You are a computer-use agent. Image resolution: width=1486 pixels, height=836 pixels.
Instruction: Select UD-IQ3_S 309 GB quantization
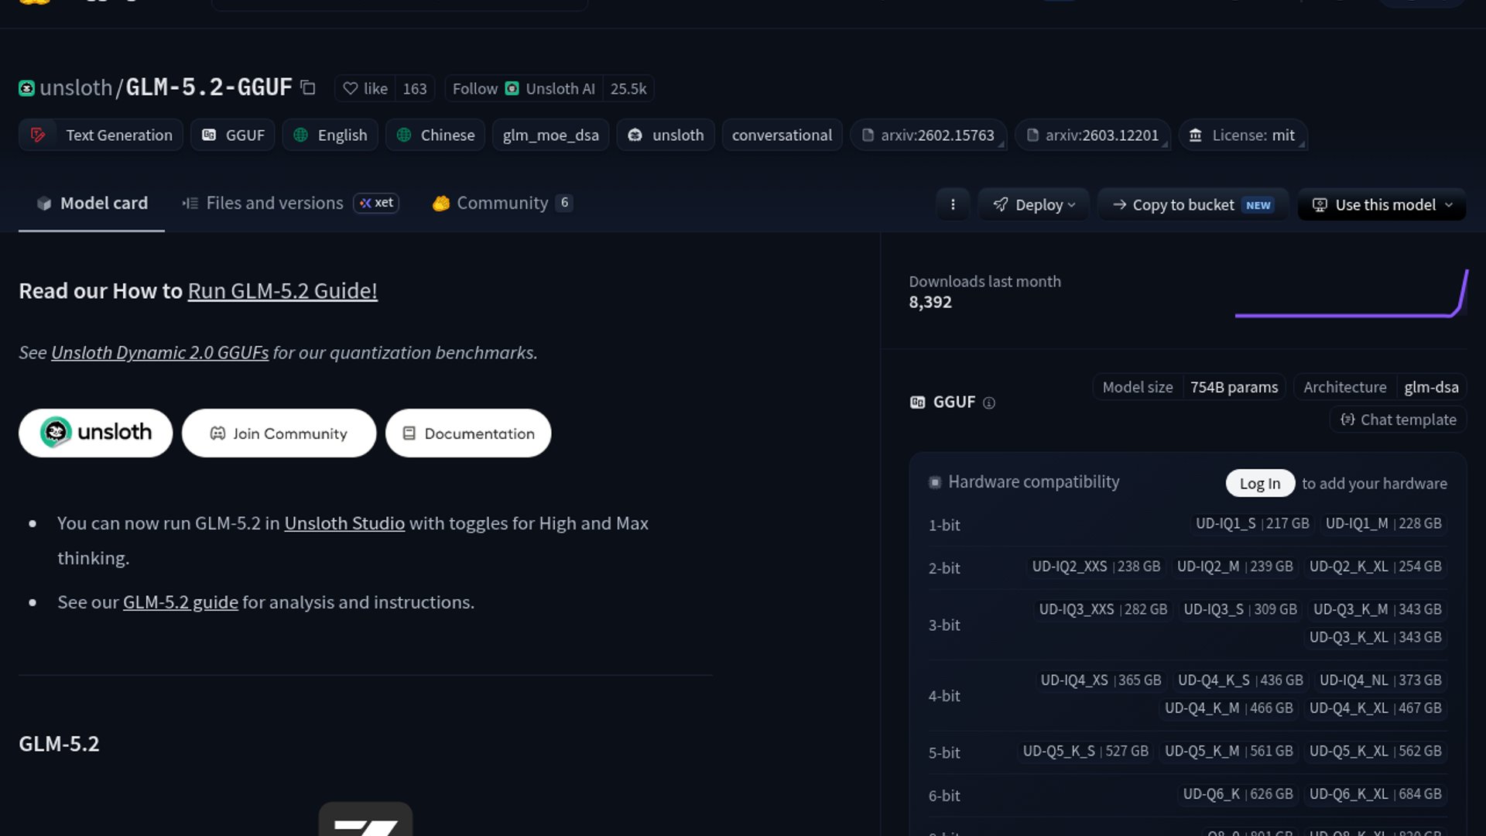click(1240, 609)
